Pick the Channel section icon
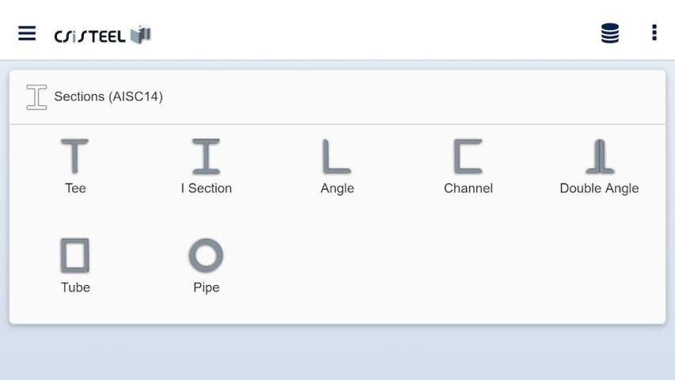 [x=468, y=156]
